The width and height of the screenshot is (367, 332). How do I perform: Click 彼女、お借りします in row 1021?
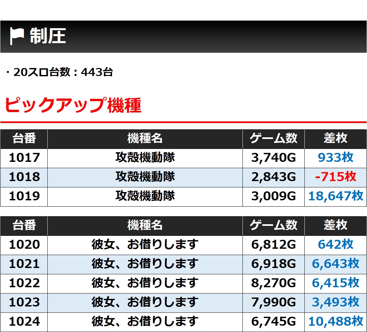[x=145, y=264]
